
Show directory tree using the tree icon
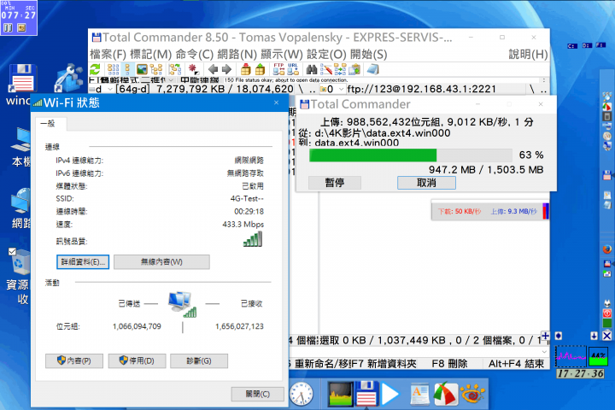156,70
